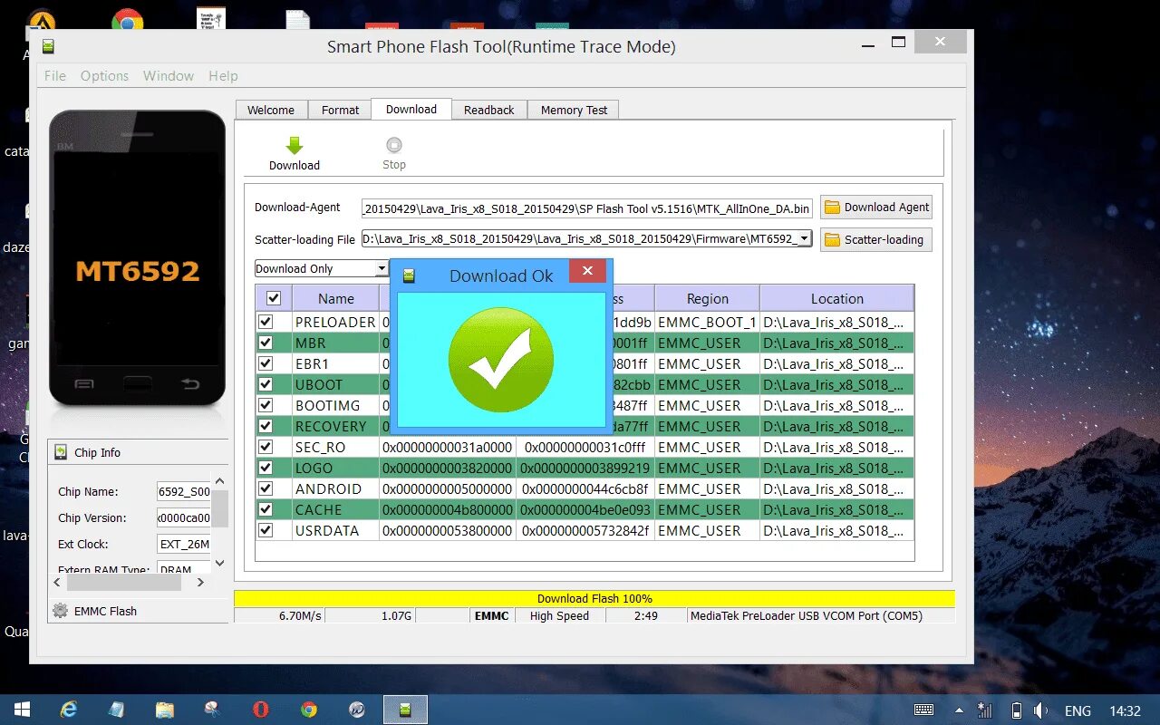Click the Chrome desktop shortcut icon
Image resolution: width=1160 pixels, height=725 pixels.
click(x=128, y=20)
